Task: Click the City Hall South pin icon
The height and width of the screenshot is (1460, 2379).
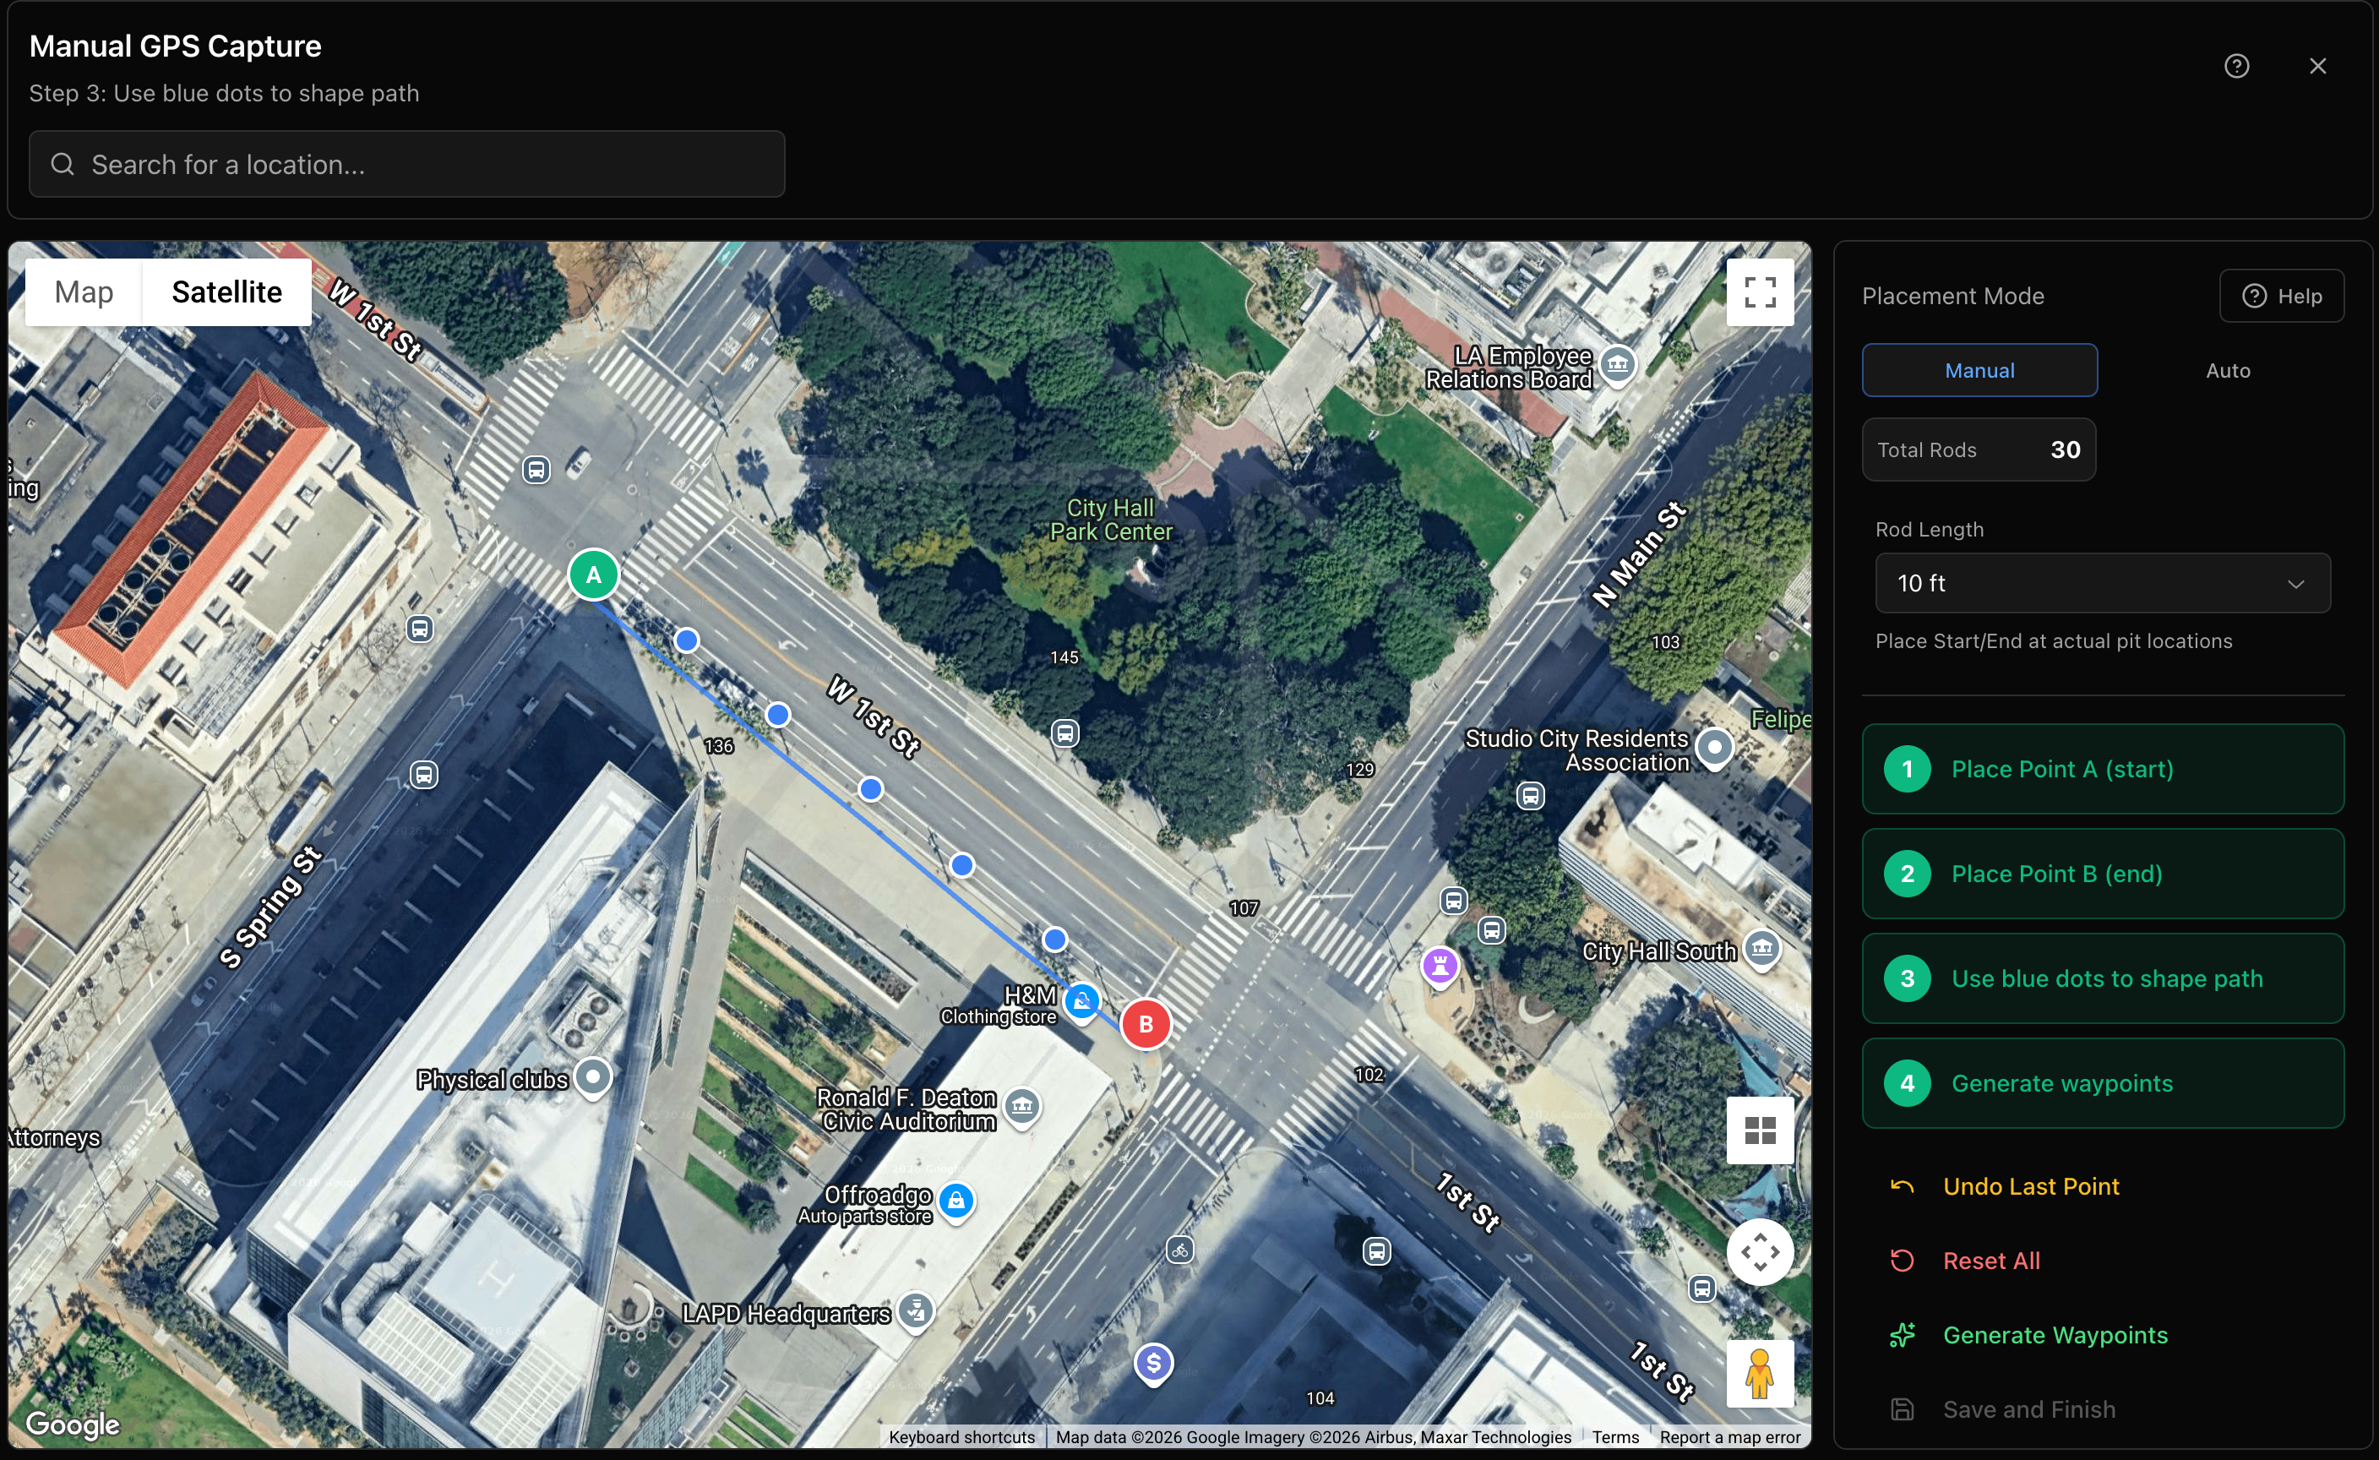Action: point(1761,948)
